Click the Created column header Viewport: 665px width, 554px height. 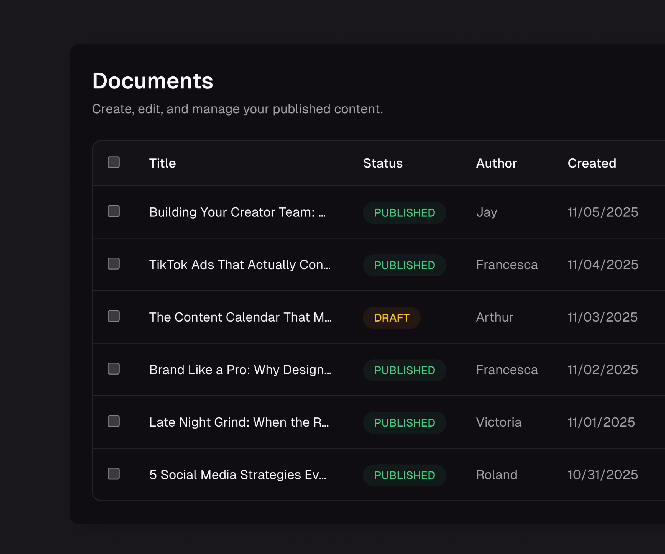(592, 163)
